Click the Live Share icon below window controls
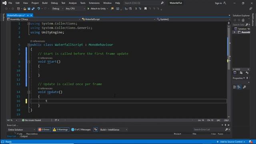Image resolution: width=256 pixels, height=144 pixels. (251, 9)
